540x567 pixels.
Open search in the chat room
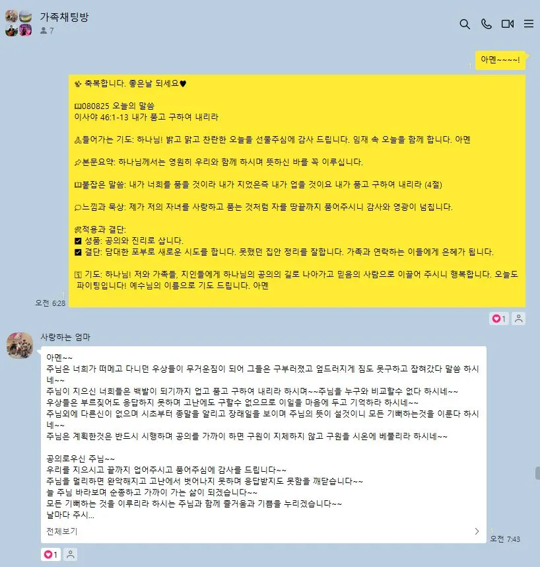point(465,24)
